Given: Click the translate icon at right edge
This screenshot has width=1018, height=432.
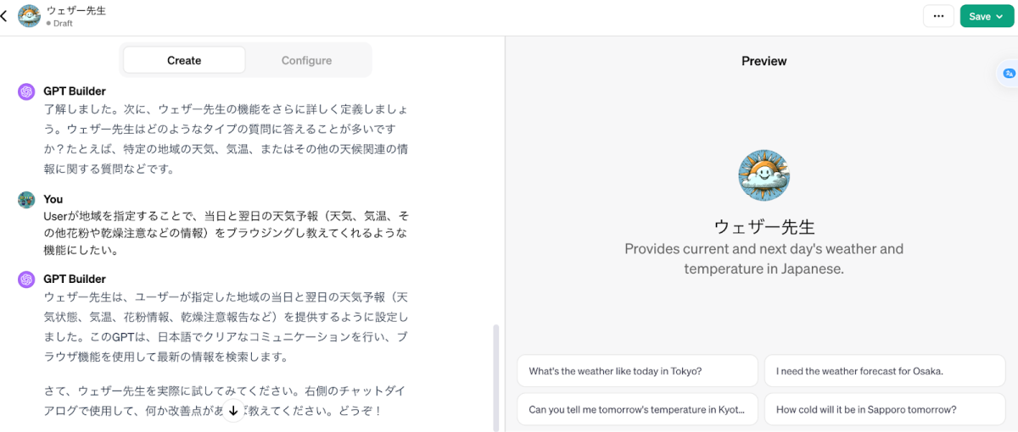Looking at the screenshot, I should [x=1009, y=74].
